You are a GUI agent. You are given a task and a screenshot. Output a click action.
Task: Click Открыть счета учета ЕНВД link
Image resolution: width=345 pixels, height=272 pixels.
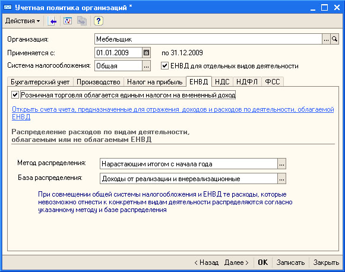click(x=173, y=113)
